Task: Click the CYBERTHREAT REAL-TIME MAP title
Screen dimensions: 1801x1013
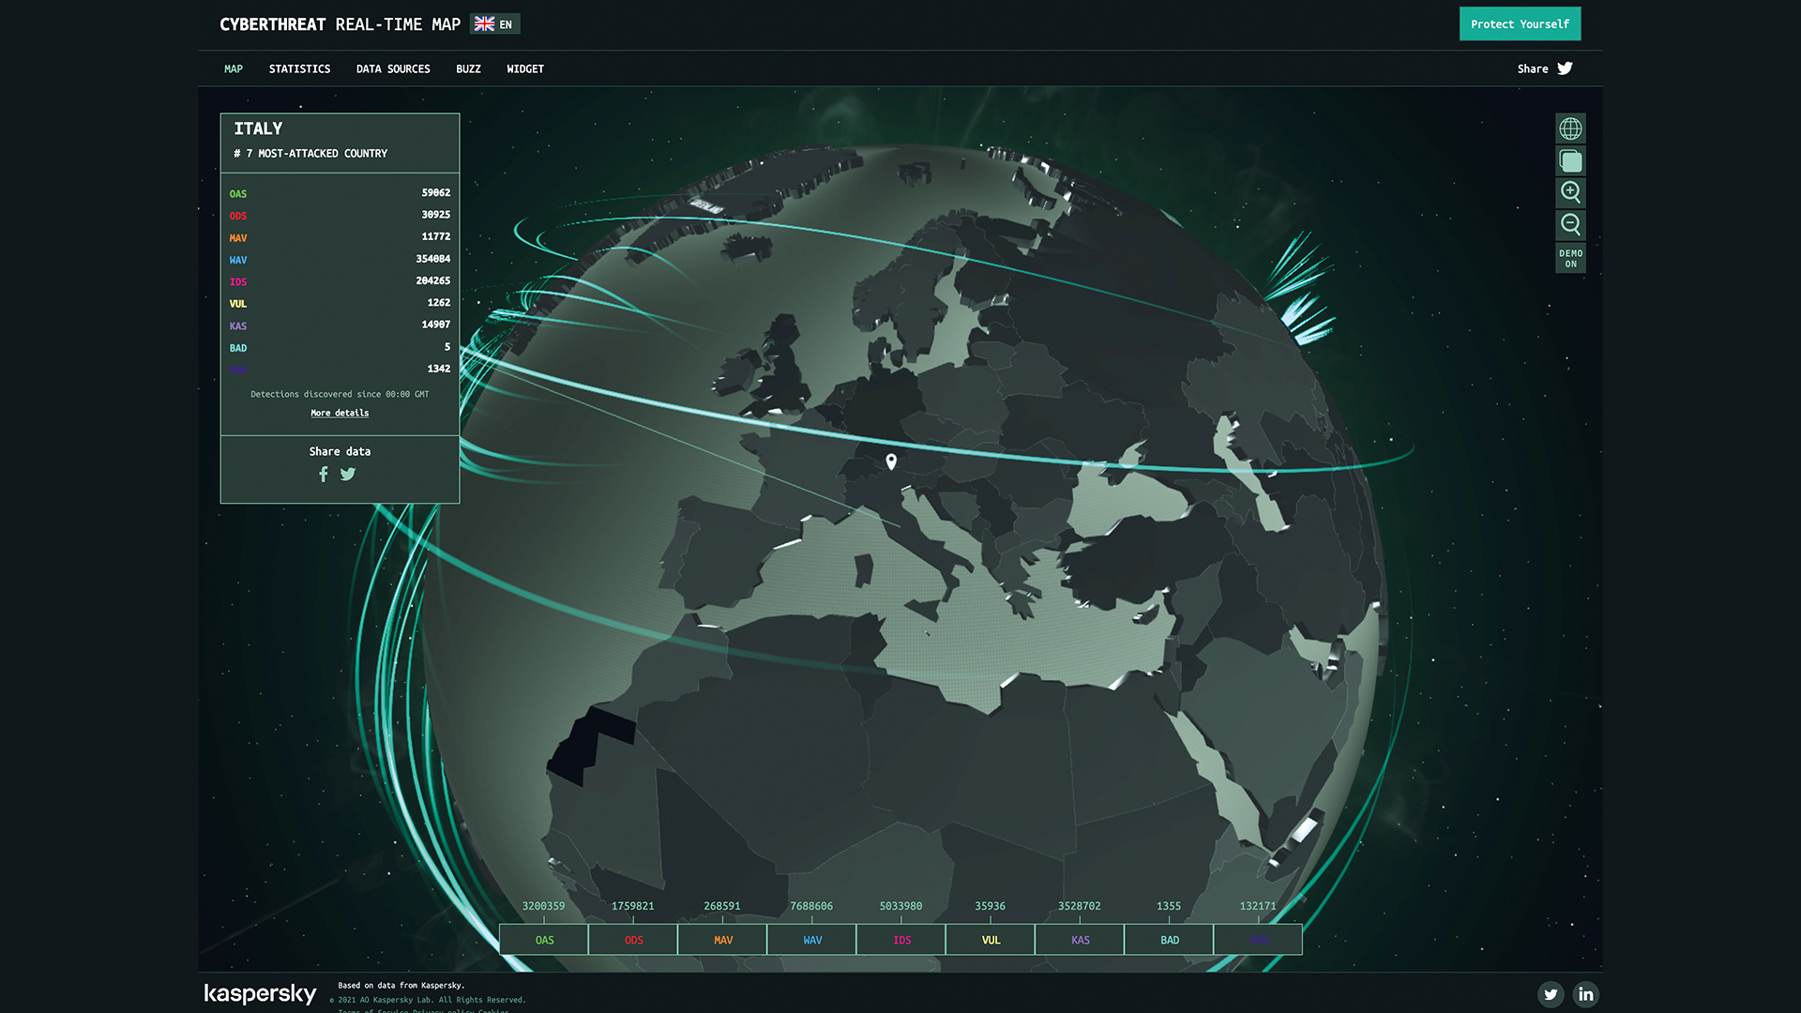Action: click(340, 24)
